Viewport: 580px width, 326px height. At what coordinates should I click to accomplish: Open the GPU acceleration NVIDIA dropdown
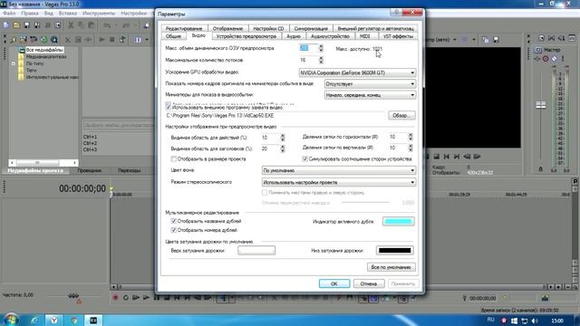point(357,72)
